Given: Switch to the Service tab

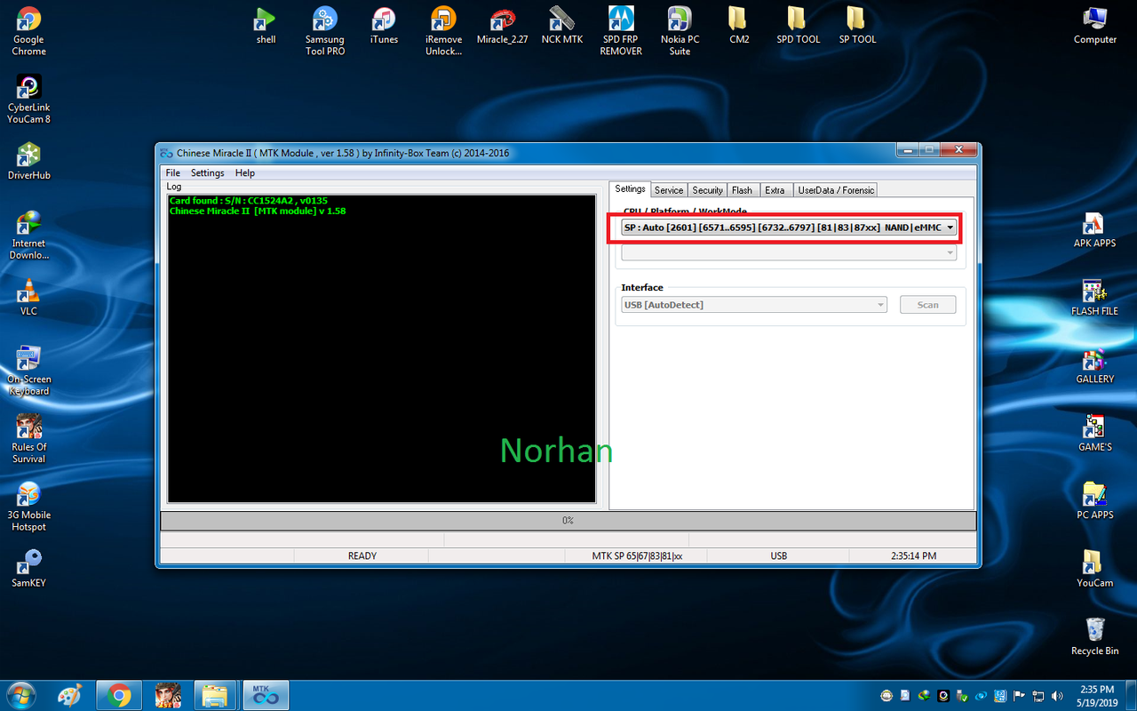Looking at the screenshot, I should pyautogui.click(x=669, y=190).
